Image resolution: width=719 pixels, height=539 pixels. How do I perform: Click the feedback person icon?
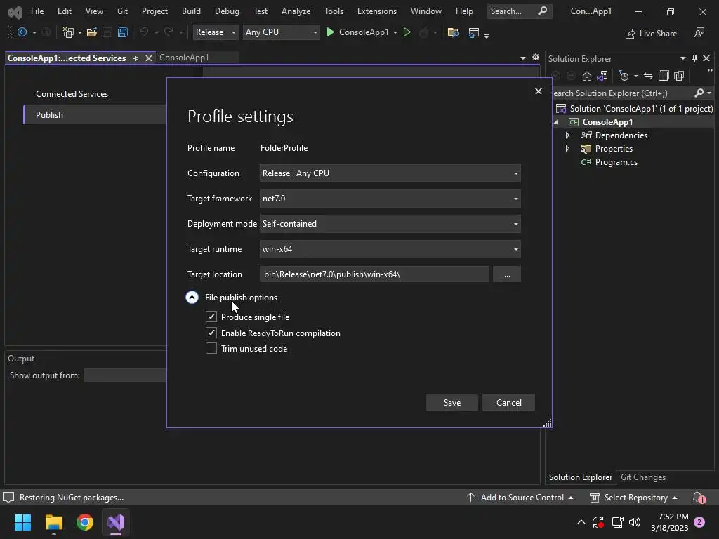699,32
